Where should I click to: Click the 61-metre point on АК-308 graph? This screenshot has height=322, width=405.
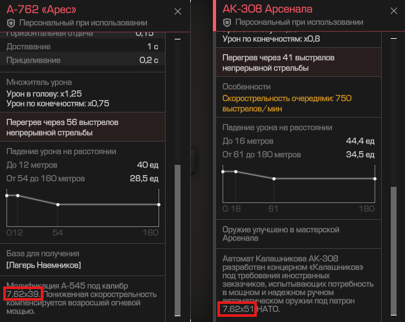pos(274,178)
